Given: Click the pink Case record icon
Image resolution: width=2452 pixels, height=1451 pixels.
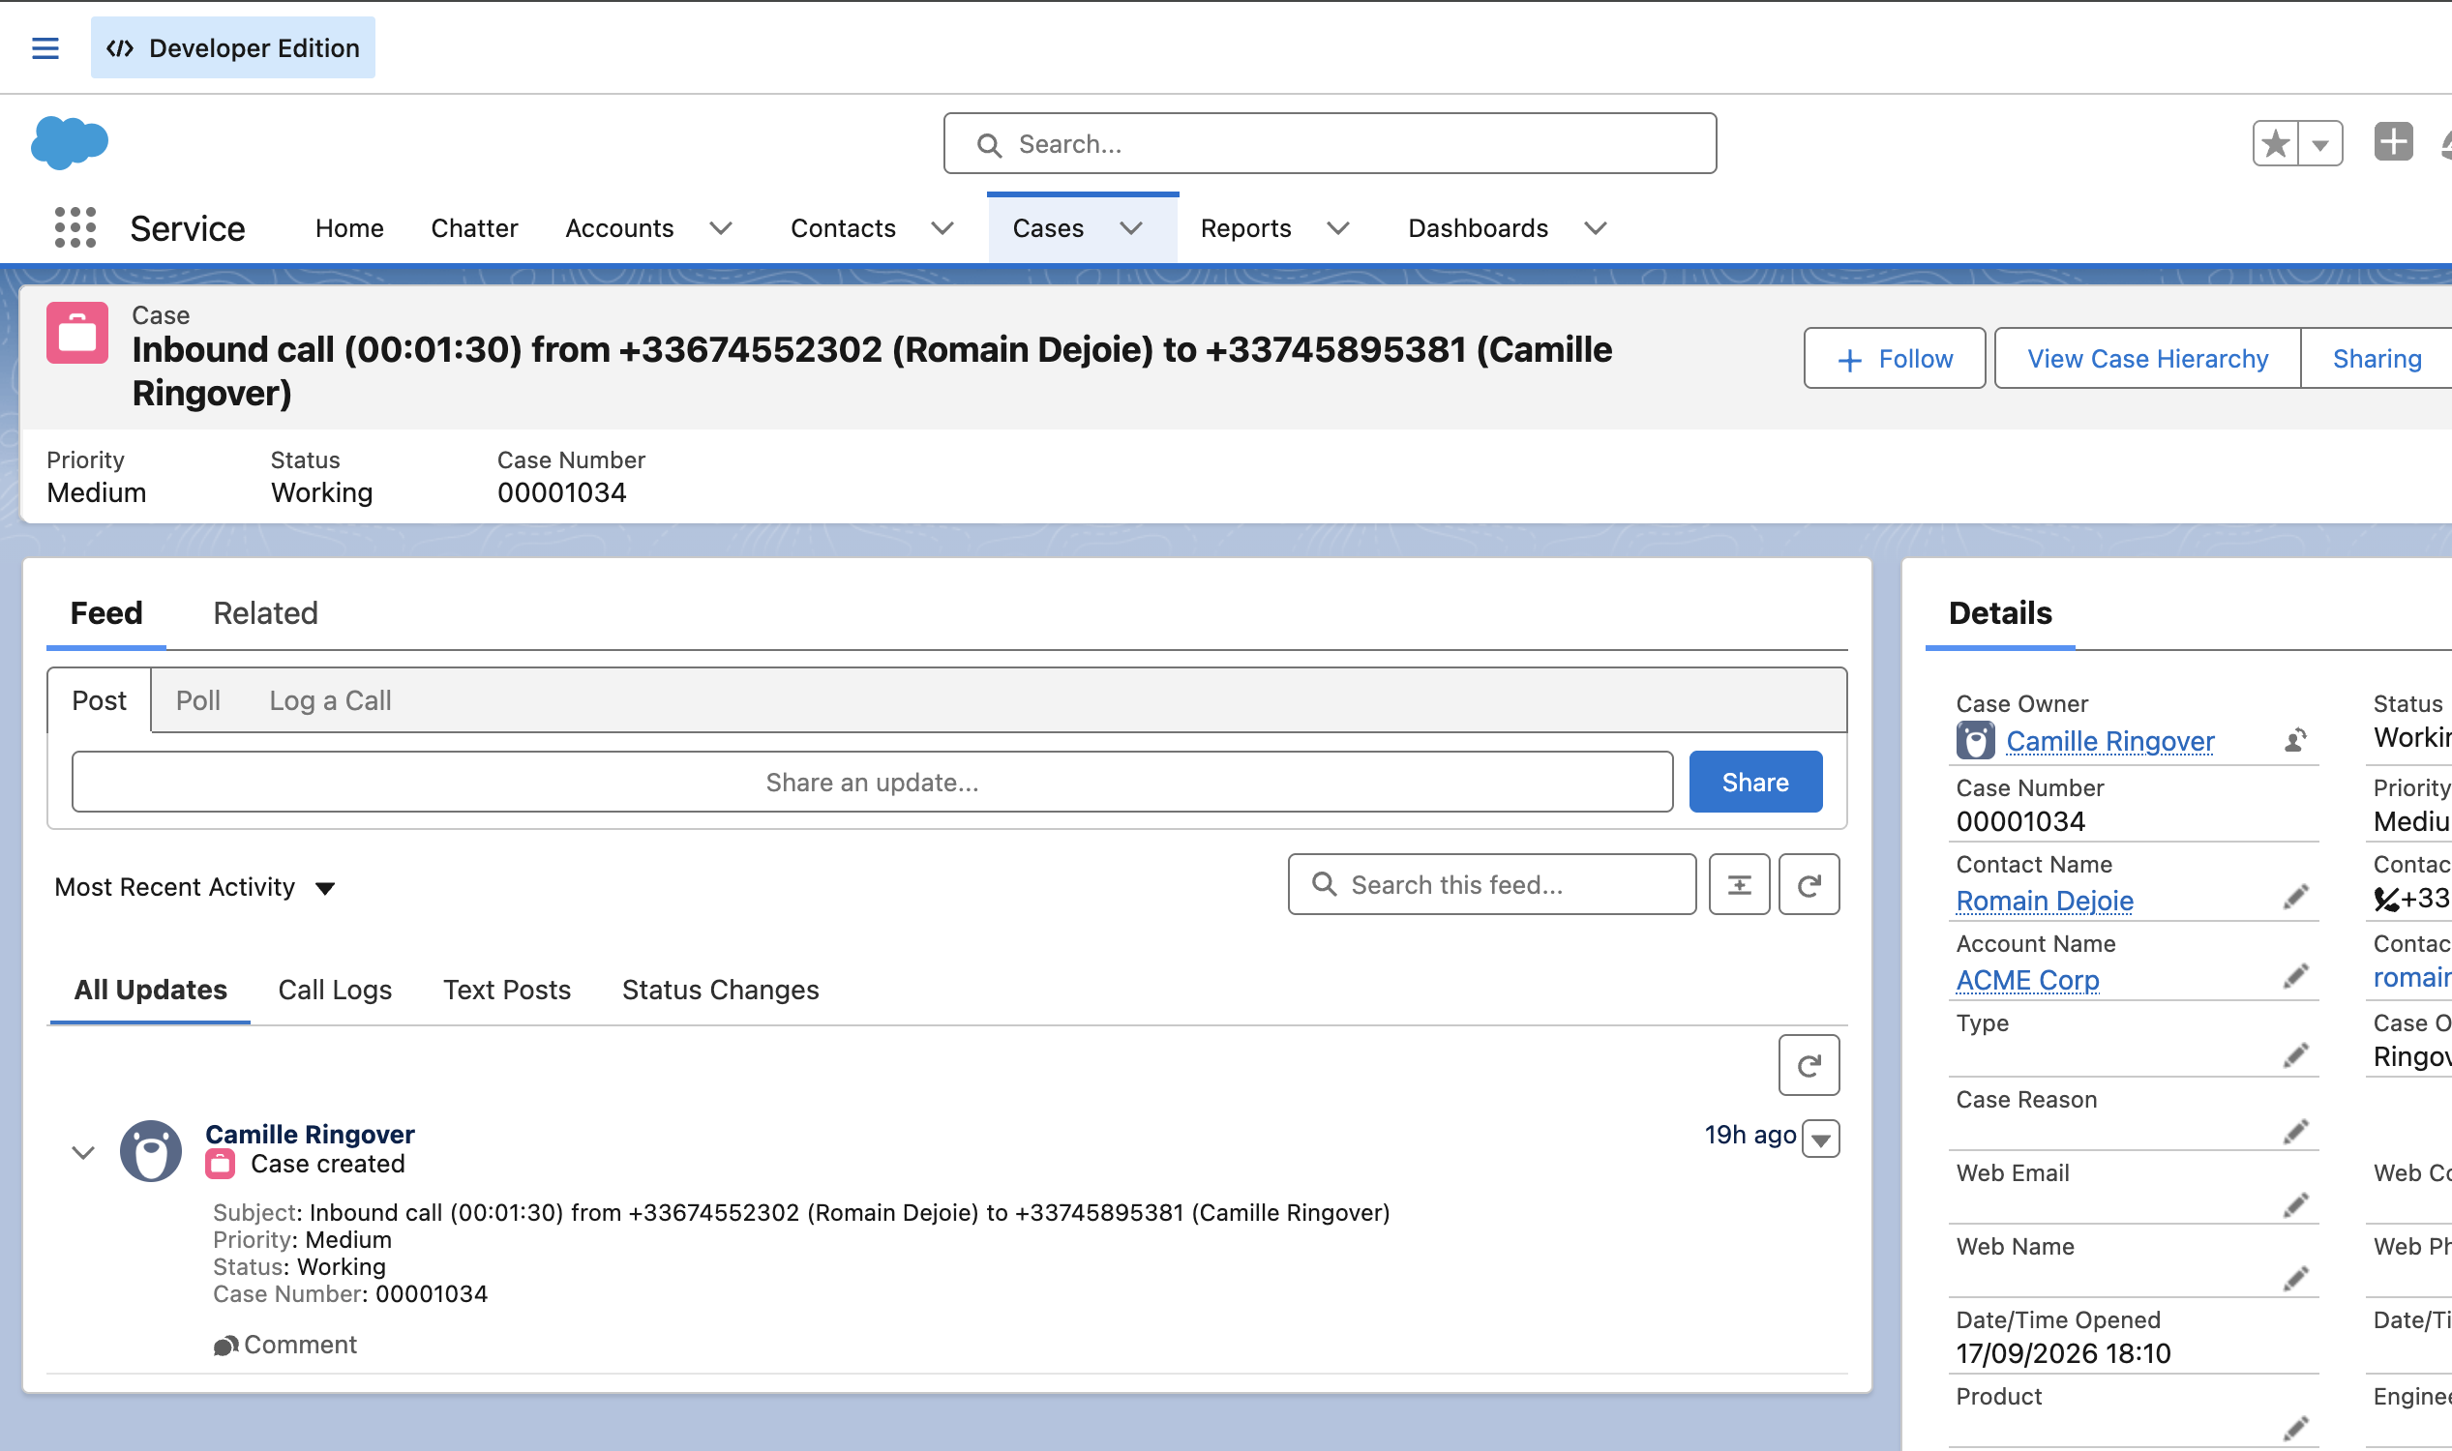Looking at the screenshot, I should point(77,333).
